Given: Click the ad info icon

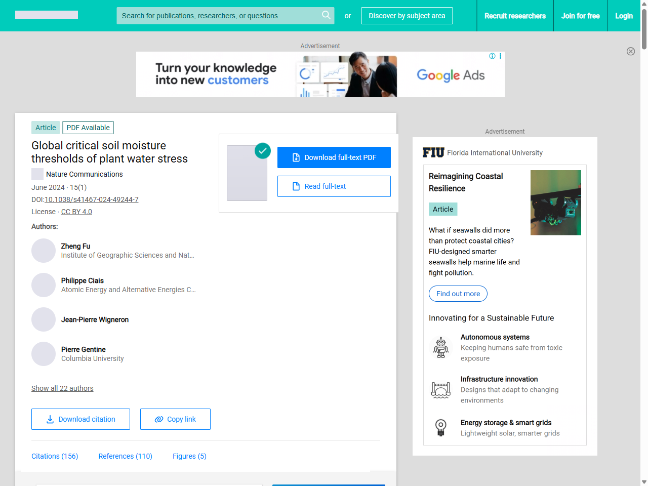Looking at the screenshot, I should click(492, 56).
